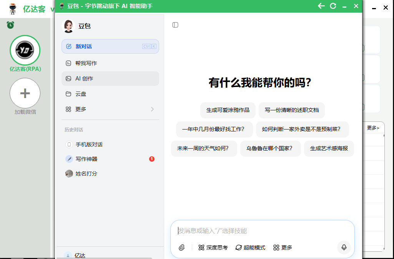Open 更多 skills in input toolbar
394x259 pixels.
pyautogui.click(x=283, y=248)
